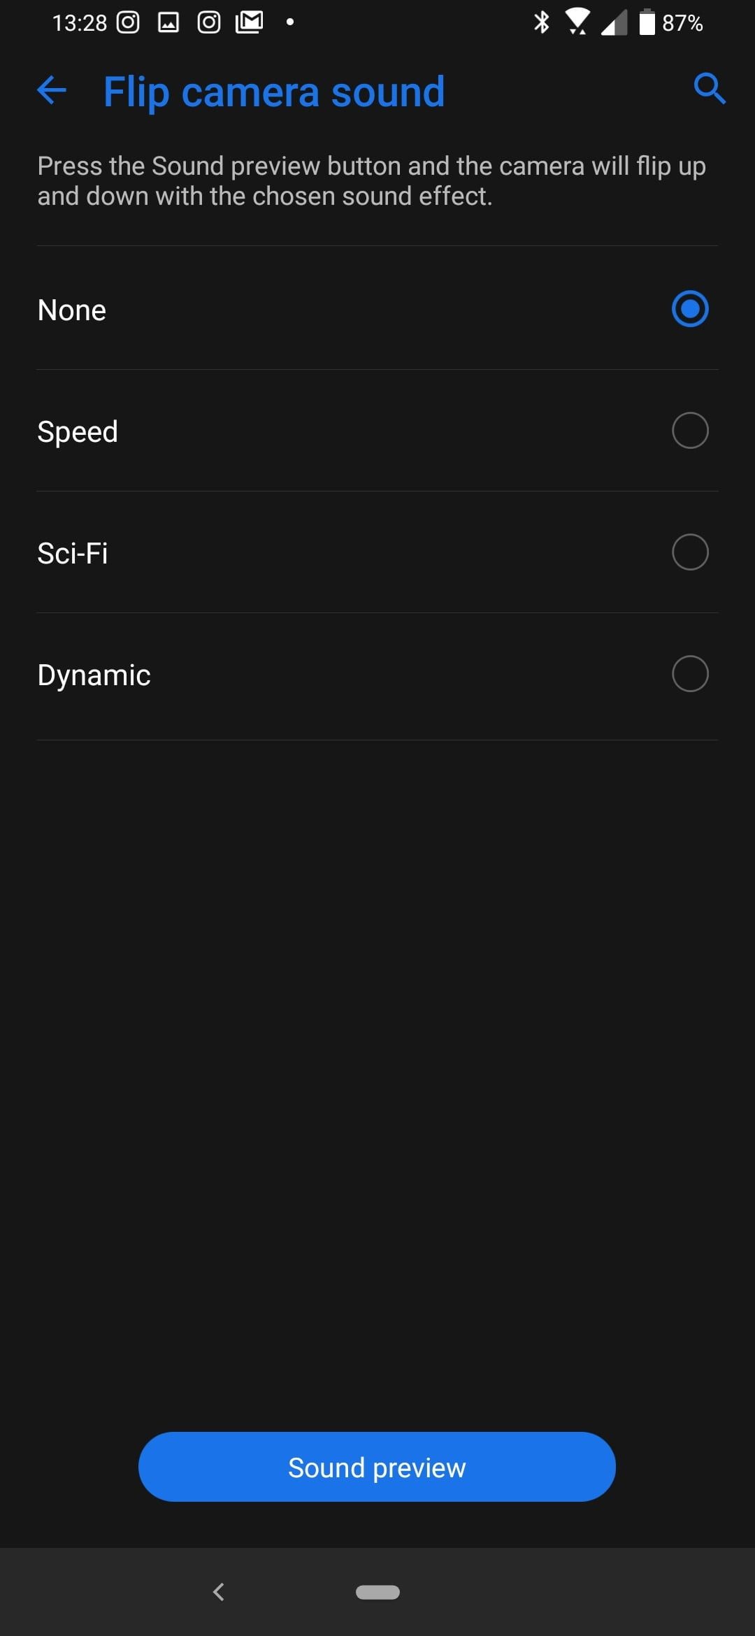Tap the image notification icon in status bar
Viewport: 755px width, 1636px height.
[168, 23]
